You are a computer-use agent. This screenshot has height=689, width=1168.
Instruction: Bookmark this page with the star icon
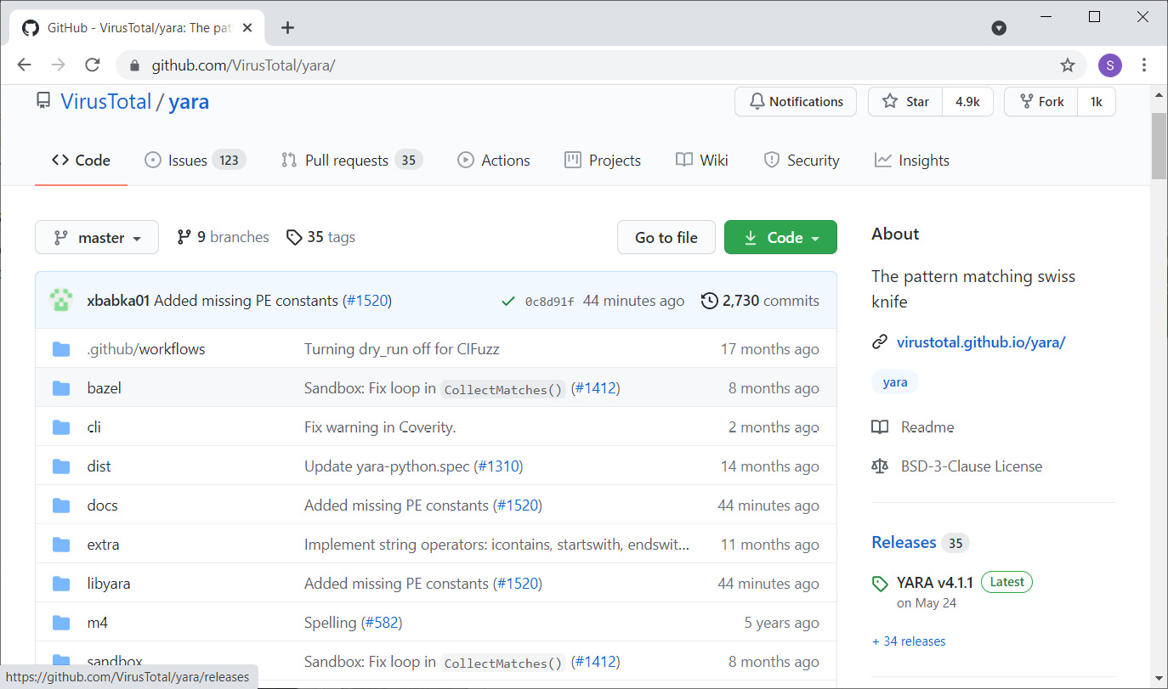[x=1068, y=65]
